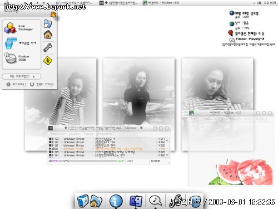Select playlist track 59 by Unknown Artist
Image resolution: width=278 pixels, height=209 pixels.
107,139
